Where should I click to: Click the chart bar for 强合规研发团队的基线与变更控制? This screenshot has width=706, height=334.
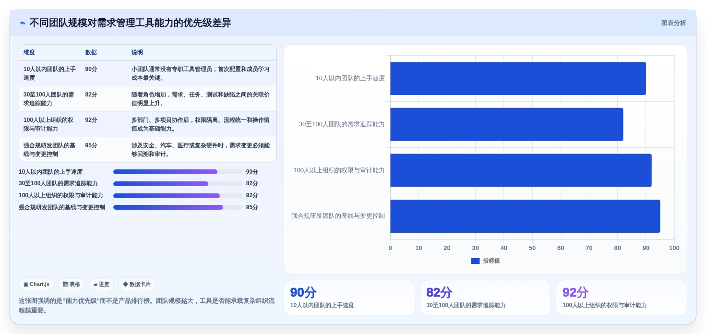pos(525,216)
